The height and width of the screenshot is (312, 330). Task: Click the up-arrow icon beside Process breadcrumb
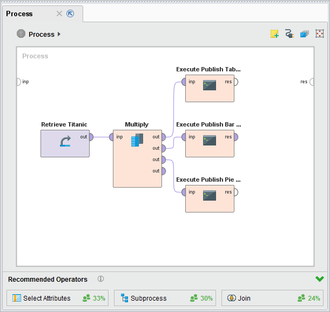[x=21, y=34]
